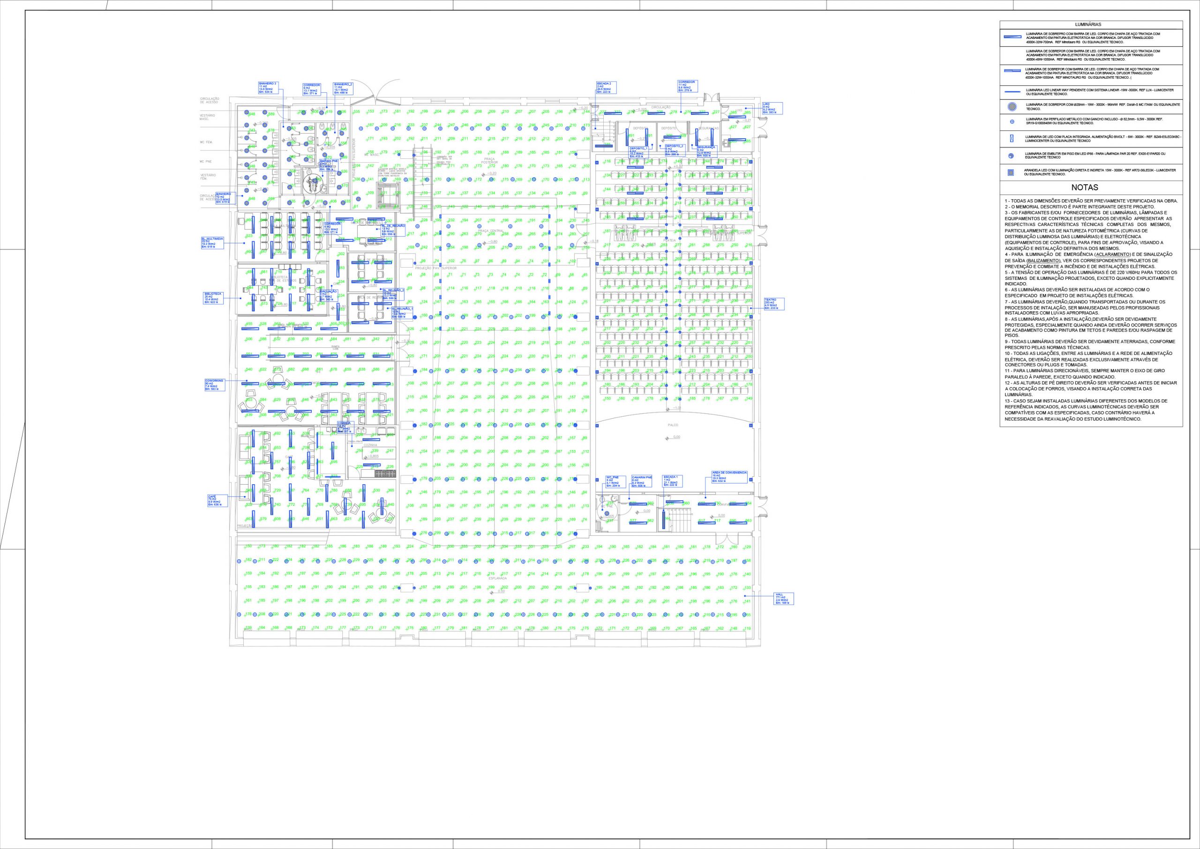This screenshot has width=1200, height=849.
Task: Click the perfilado crosshair circle legend symbol
Action: coord(1012,122)
